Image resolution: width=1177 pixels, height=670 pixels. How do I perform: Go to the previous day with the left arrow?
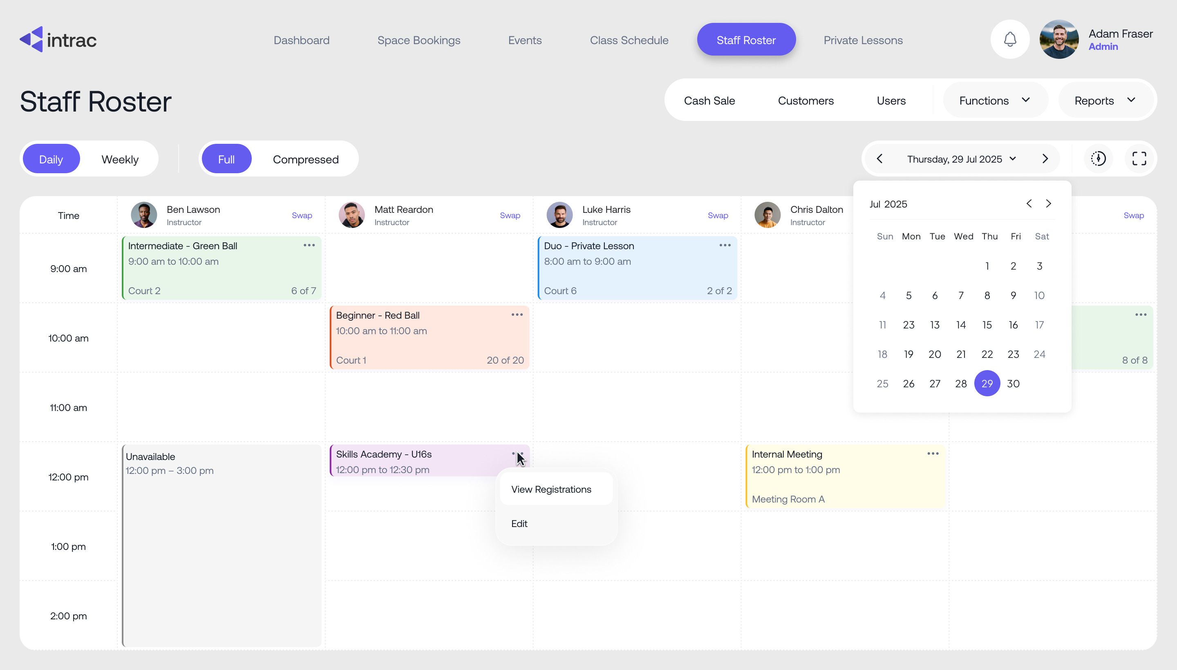point(879,158)
